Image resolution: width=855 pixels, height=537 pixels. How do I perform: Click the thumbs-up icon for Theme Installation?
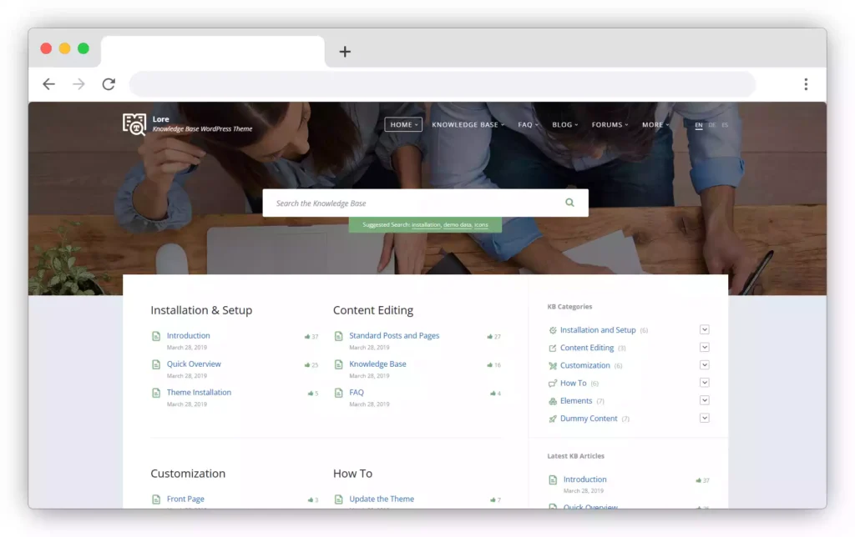coord(311,394)
